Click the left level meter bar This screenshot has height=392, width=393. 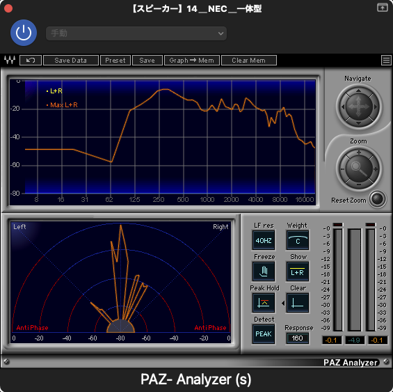pyautogui.click(x=338, y=280)
